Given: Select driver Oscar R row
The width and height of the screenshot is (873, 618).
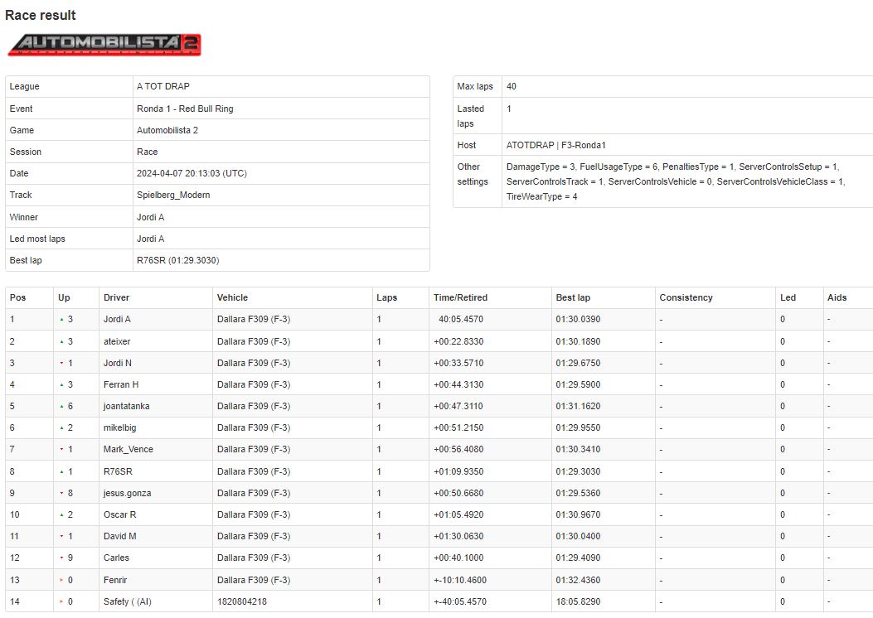Looking at the screenshot, I should point(439,514).
